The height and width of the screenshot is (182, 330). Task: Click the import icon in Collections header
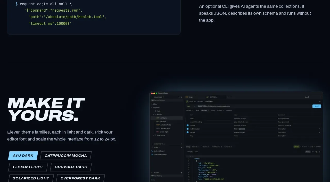click(x=181, y=97)
